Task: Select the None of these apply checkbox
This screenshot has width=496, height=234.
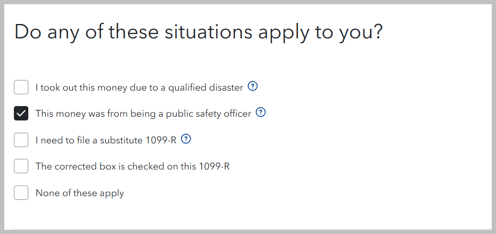Action: coord(21,192)
